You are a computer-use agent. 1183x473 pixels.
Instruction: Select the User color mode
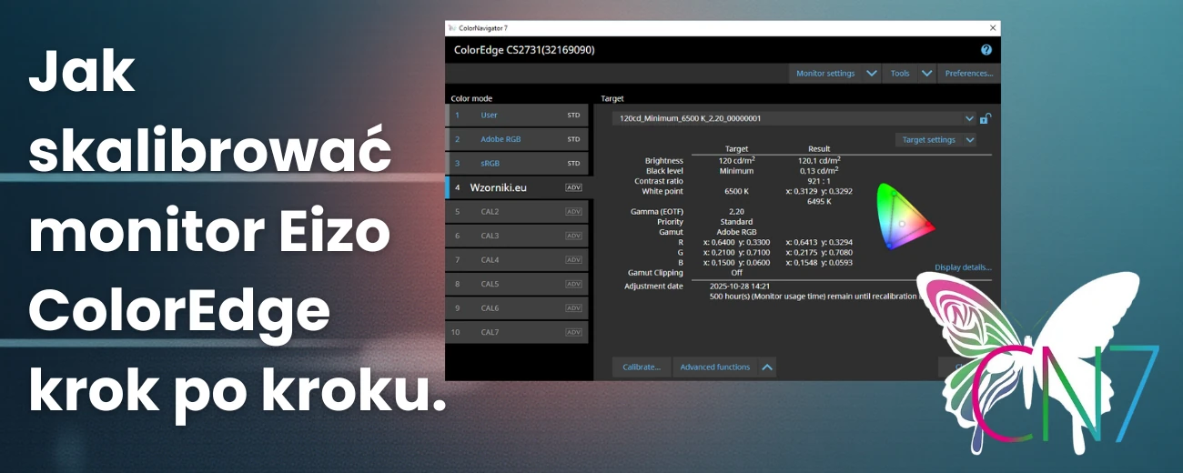click(x=490, y=116)
